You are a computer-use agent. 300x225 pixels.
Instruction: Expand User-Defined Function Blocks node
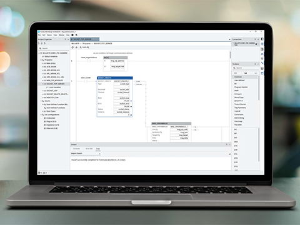pos(43,104)
